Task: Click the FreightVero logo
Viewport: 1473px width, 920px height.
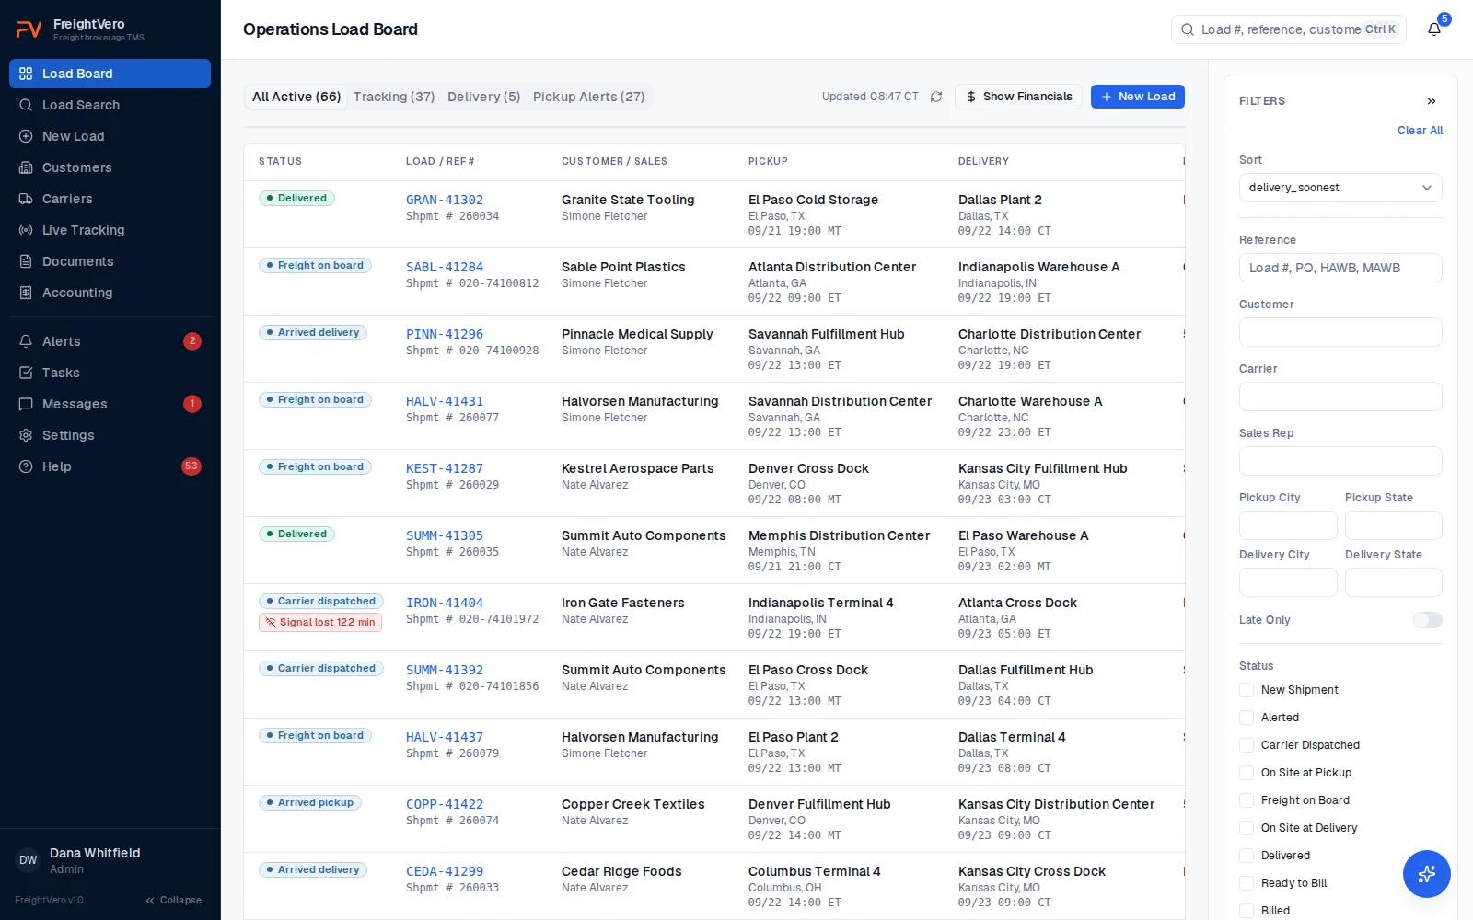Action: click(x=29, y=29)
